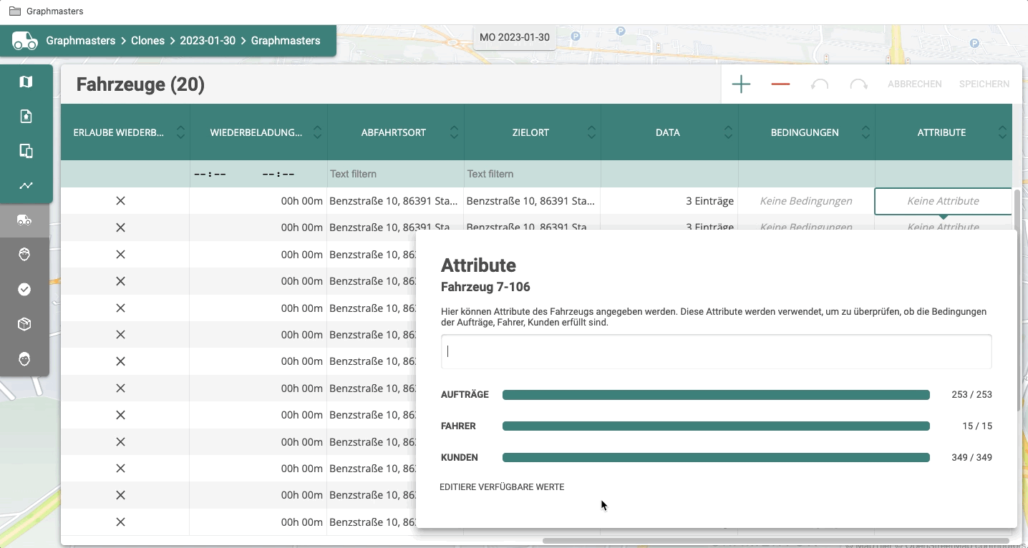The image size is (1028, 548).
Task: Click the Aufträge progress bar
Action: [716, 395]
